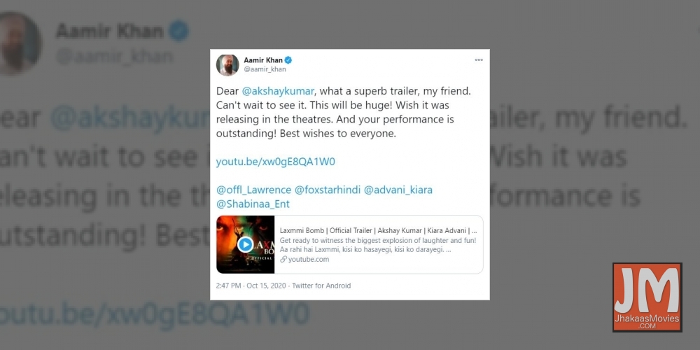This screenshot has height=350, width=700.
Task: Click the JhakaasMovies JM logo
Action: (x=647, y=297)
